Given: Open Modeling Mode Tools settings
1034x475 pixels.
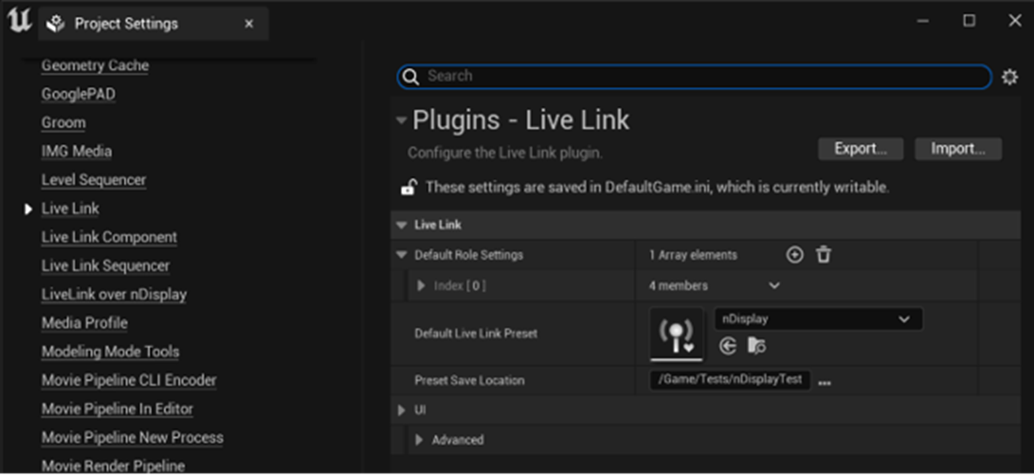Looking at the screenshot, I should click(110, 352).
